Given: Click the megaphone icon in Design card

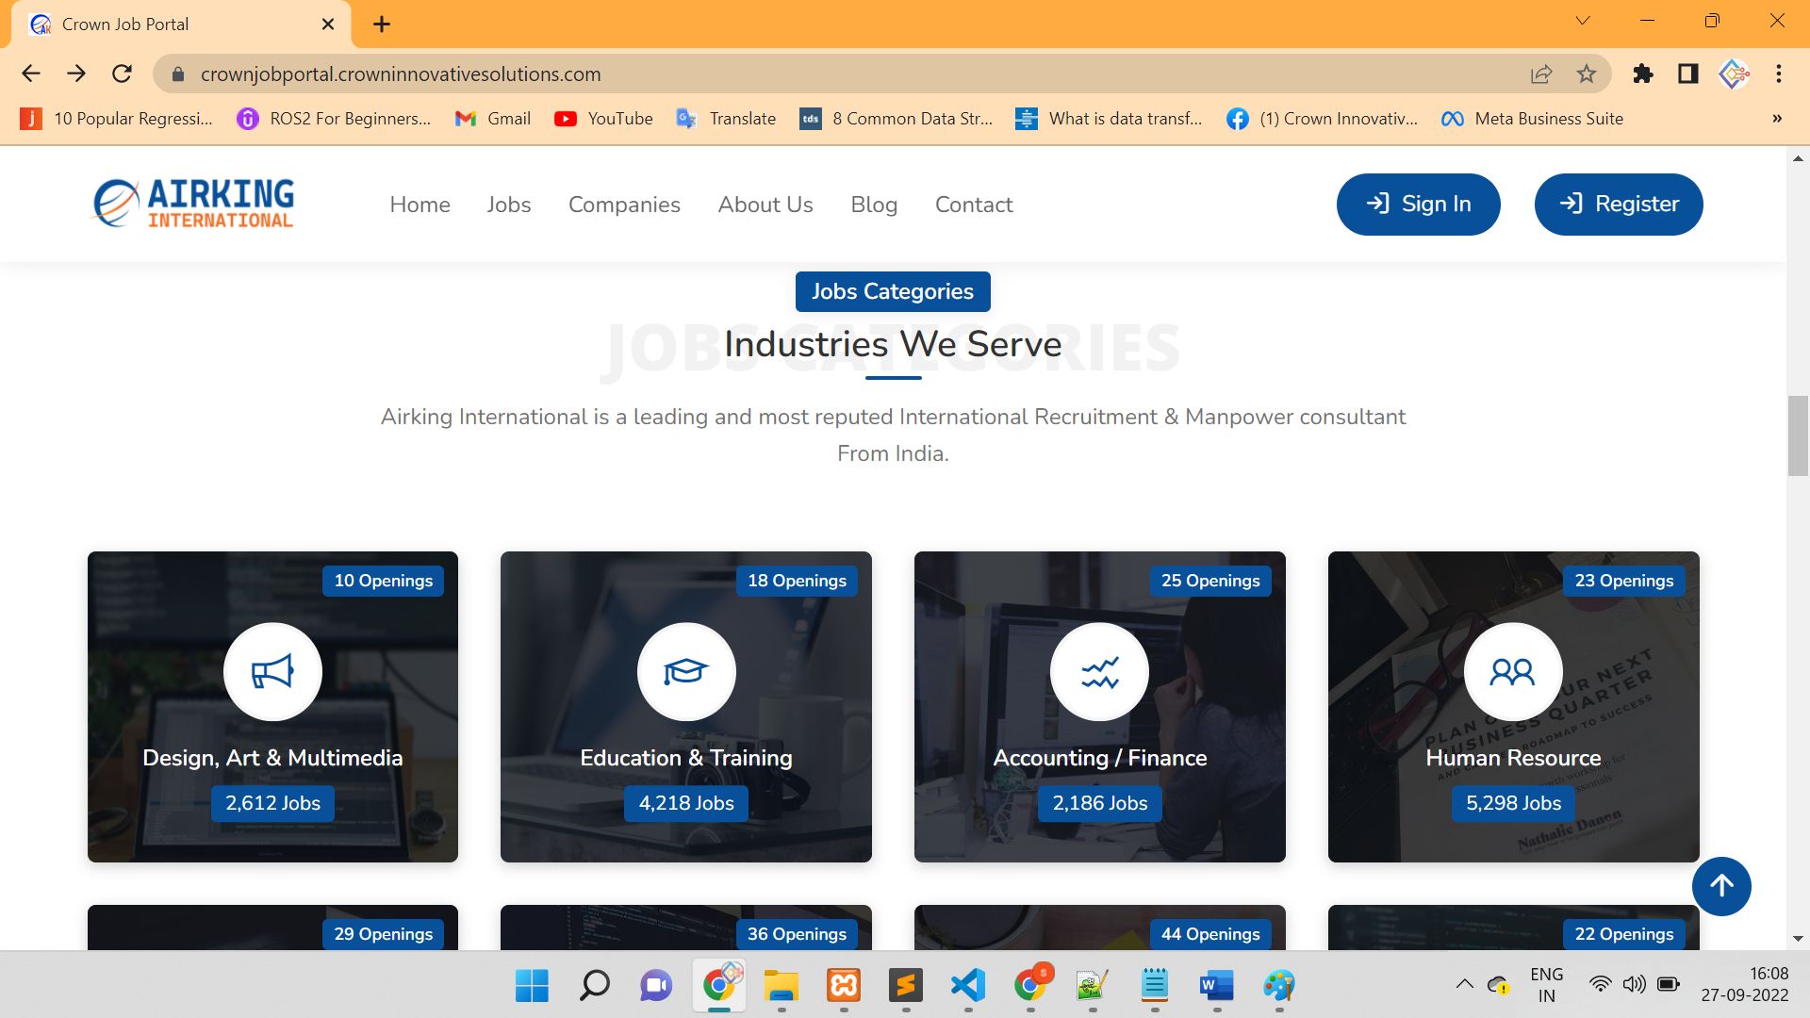Looking at the screenshot, I should (272, 672).
